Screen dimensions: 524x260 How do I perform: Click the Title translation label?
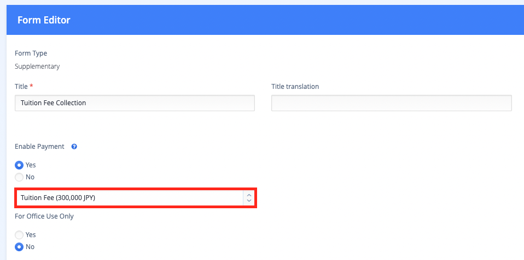[x=295, y=87]
